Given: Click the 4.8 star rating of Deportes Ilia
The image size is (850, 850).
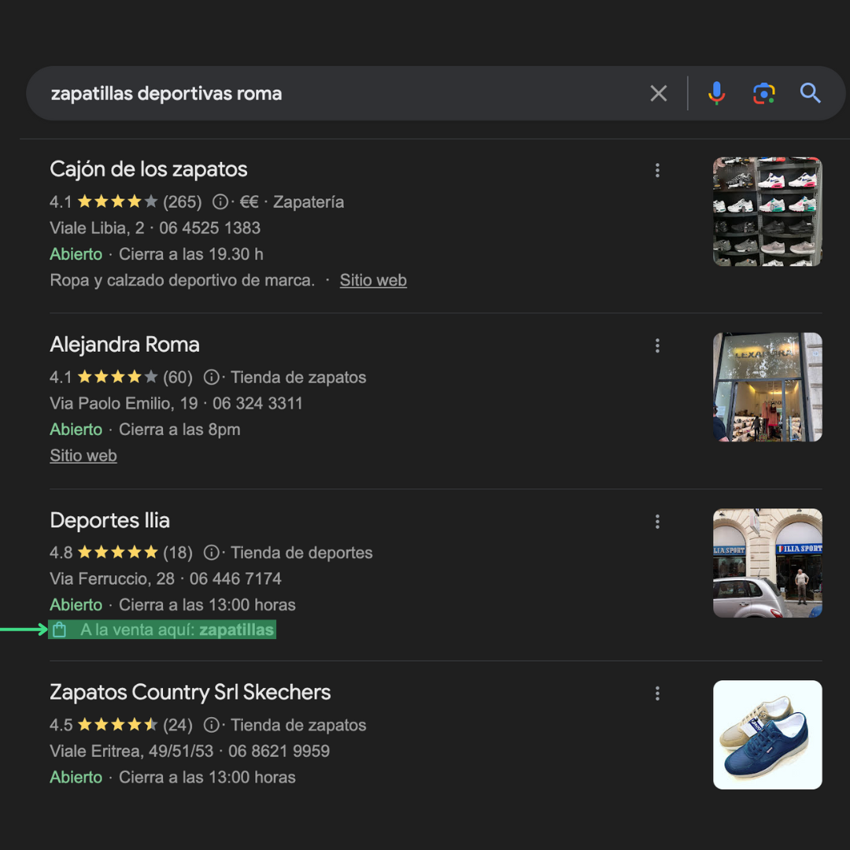Looking at the screenshot, I should click(117, 552).
